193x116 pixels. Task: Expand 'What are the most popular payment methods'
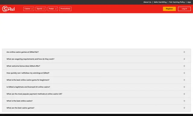34,94
